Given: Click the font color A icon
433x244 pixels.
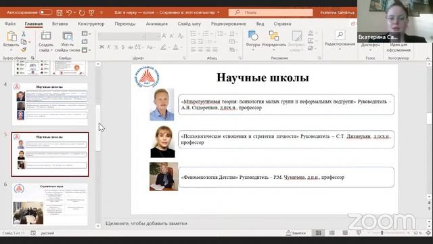Looking at the screenshot, I should 176,47.
